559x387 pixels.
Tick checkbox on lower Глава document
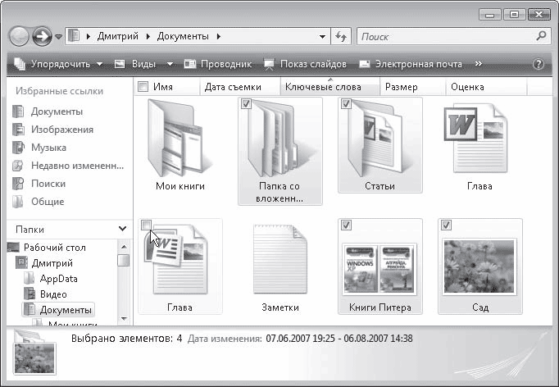click(x=146, y=225)
